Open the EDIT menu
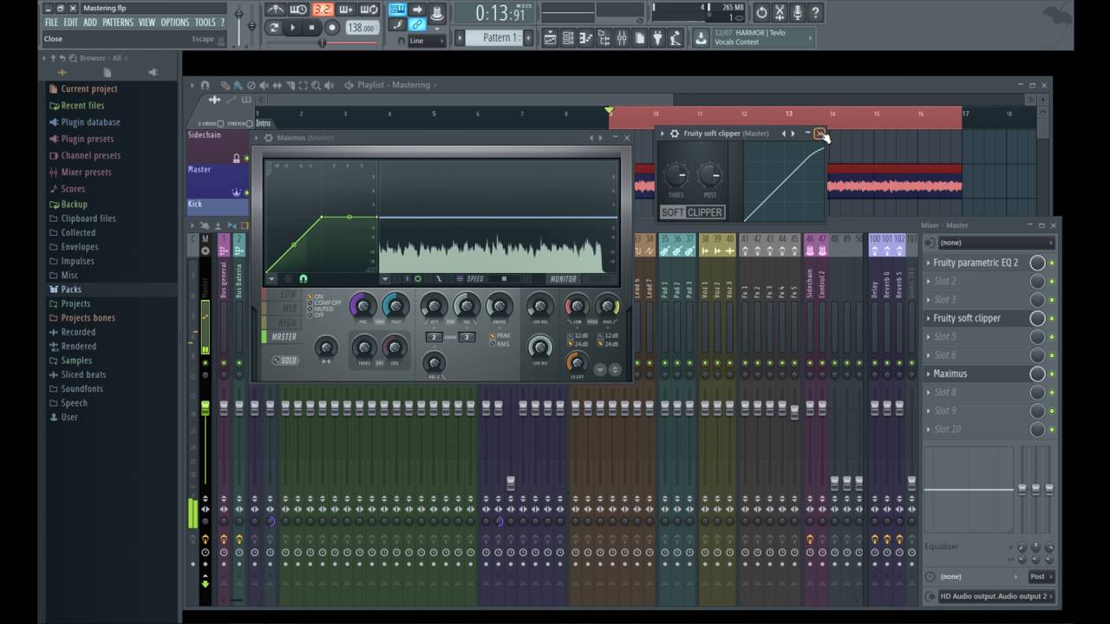The height and width of the screenshot is (624, 1110). 70,23
